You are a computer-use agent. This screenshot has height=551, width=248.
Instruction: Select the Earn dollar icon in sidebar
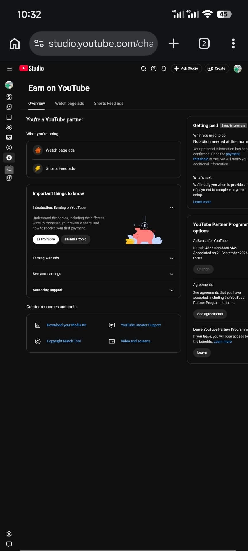pyautogui.click(x=9, y=158)
